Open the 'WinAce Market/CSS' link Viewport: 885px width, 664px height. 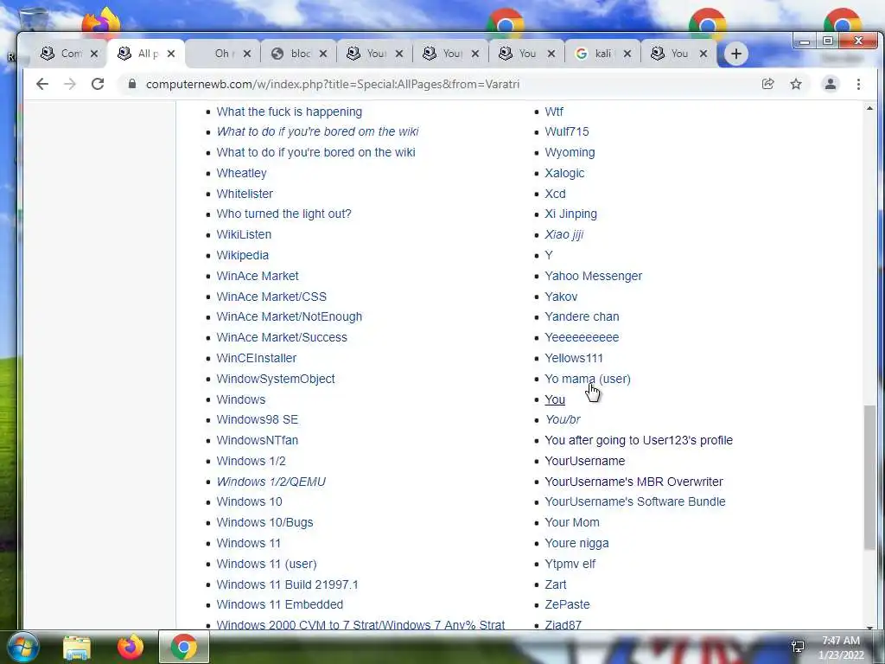[271, 297]
